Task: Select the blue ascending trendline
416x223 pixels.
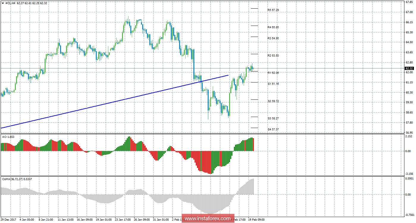Action: pyautogui.click(x=115, y=102)
